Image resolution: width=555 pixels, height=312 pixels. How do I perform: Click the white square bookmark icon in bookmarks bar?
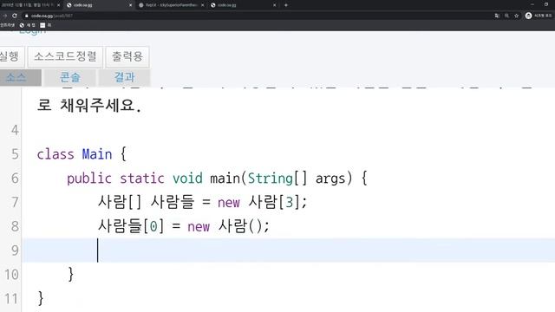tap(42, 25)
